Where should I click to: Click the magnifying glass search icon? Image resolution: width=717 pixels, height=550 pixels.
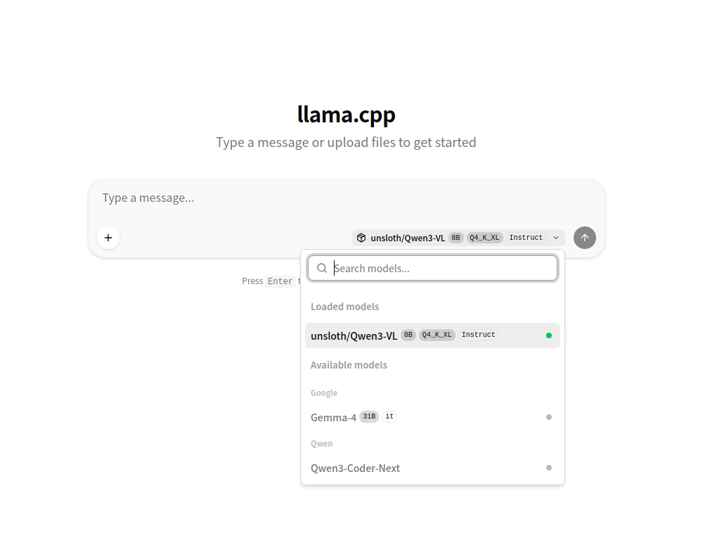click(x=322, y=268)
